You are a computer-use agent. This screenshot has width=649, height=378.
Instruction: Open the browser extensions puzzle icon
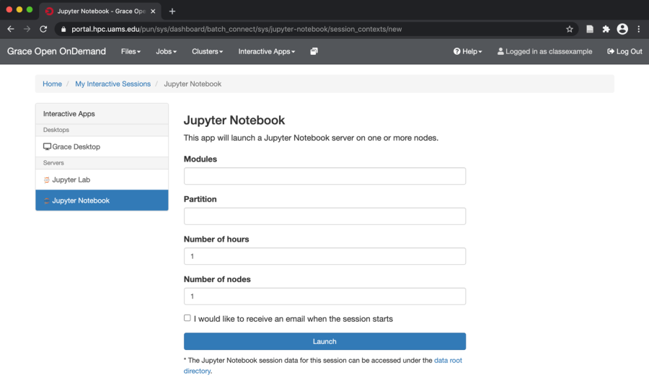(x=606, y=29)
